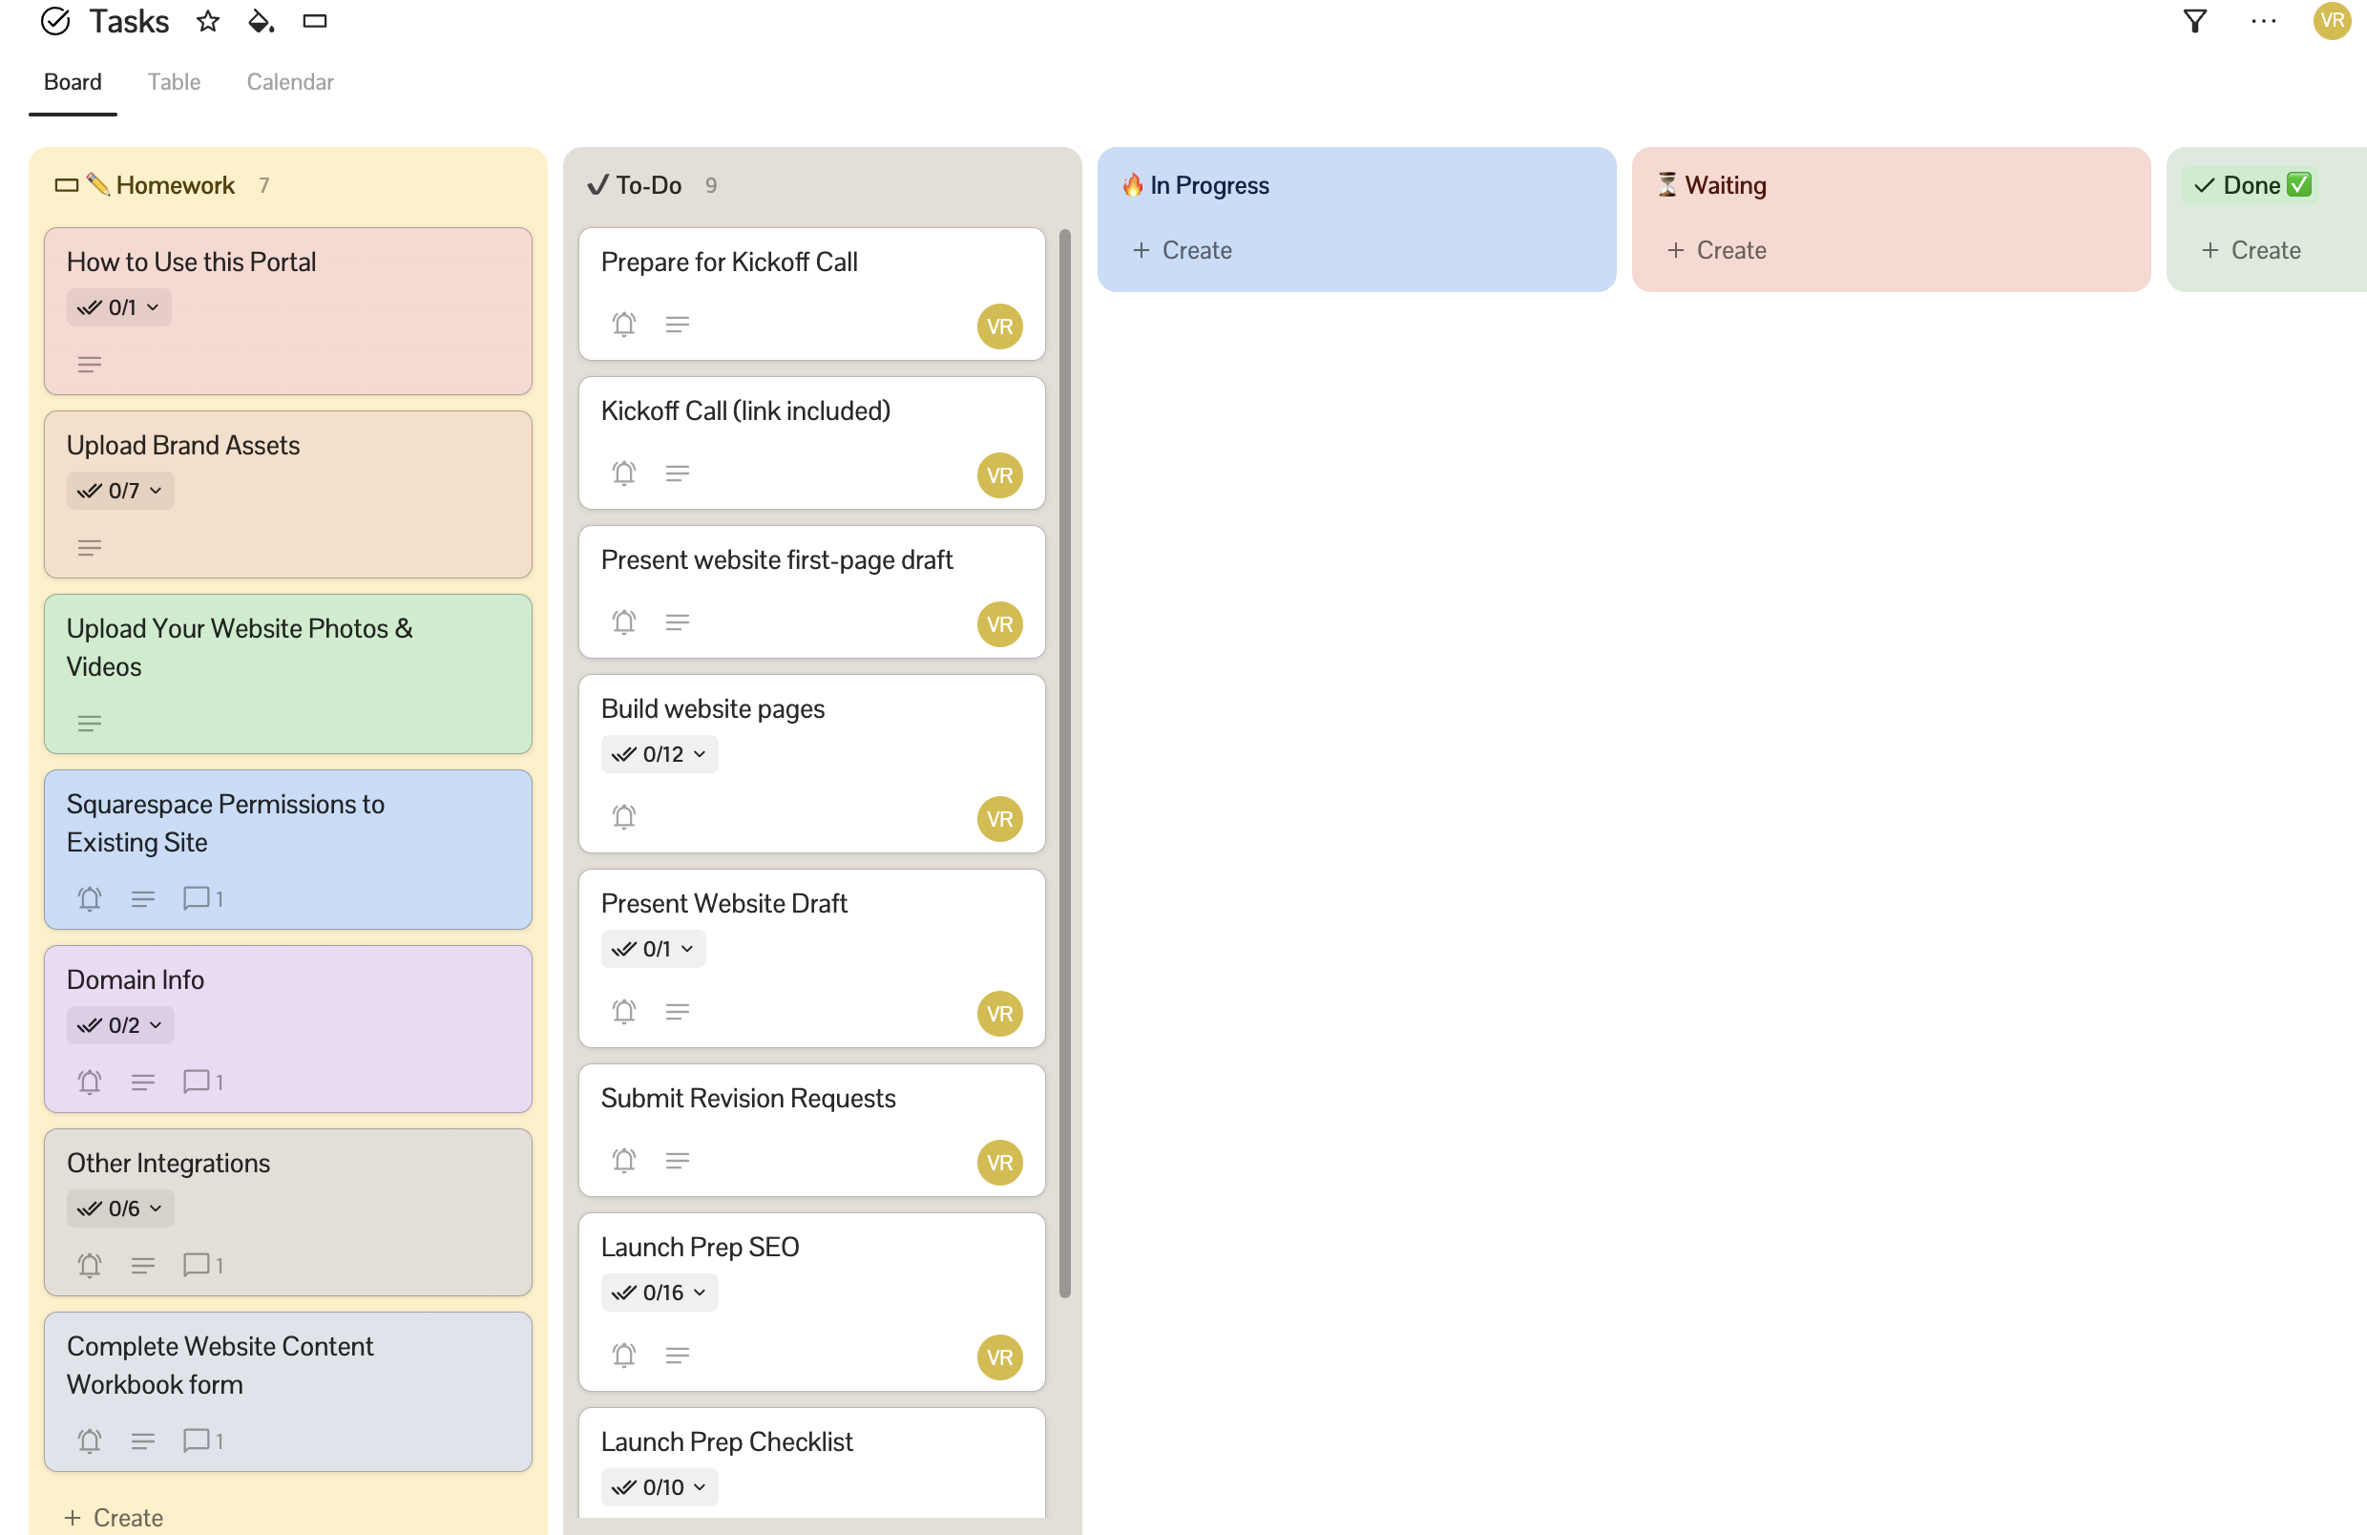Switch to the Table view tab
Viewport: 2367px width, 1535px height.
174,81
